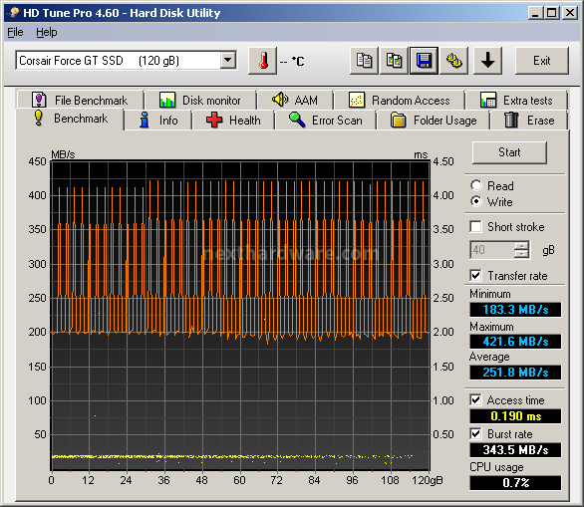Increase short stroke size with up arrow
The height and width of the screenshot is (507, 584).
click(521, 246)
